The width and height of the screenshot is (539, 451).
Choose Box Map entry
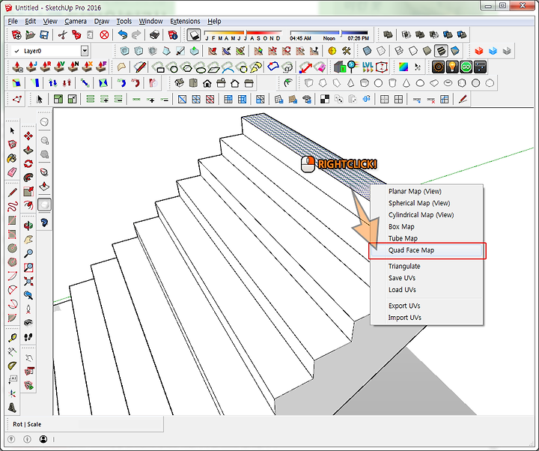coord(427,227)
